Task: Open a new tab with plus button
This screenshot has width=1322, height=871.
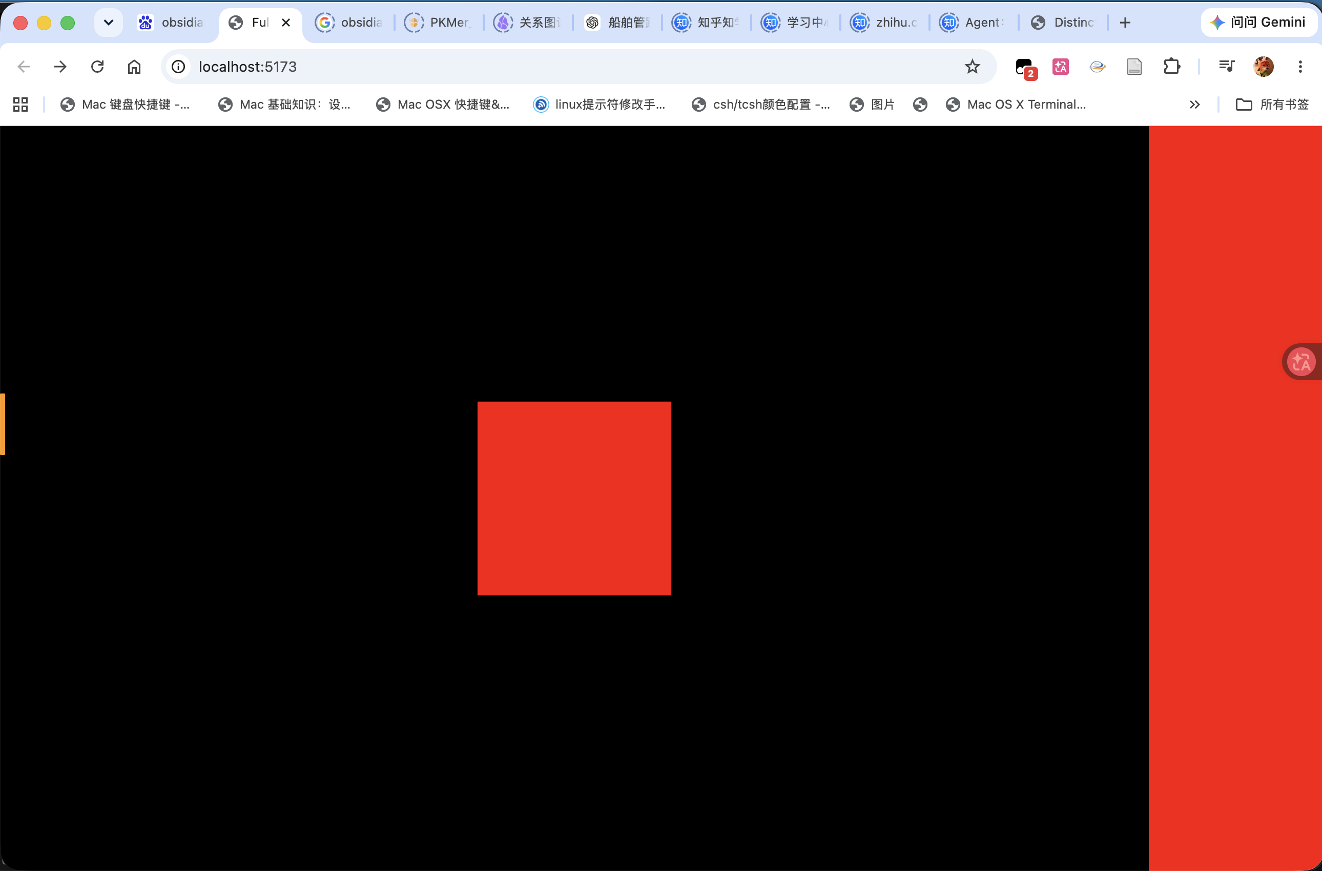Action: click(x=1125, y=22)
